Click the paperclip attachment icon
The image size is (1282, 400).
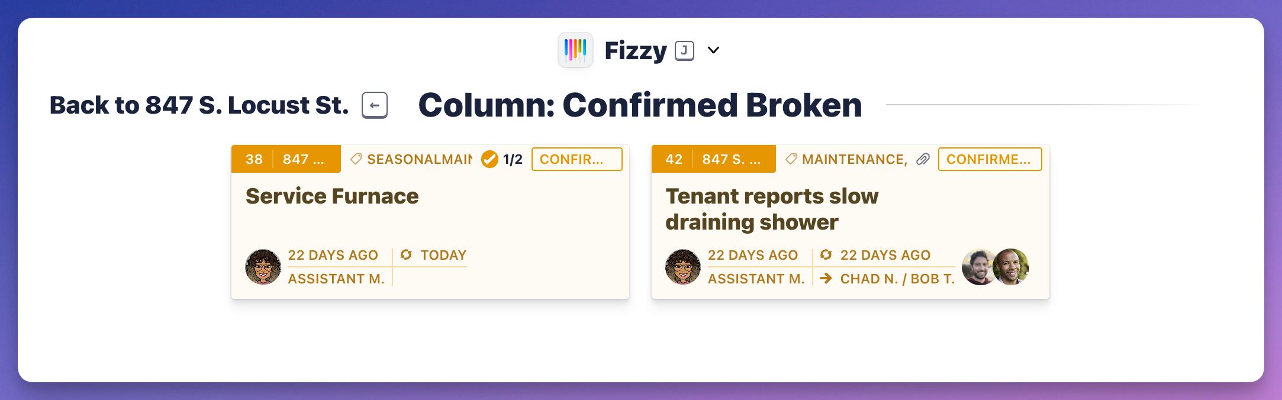923,159
